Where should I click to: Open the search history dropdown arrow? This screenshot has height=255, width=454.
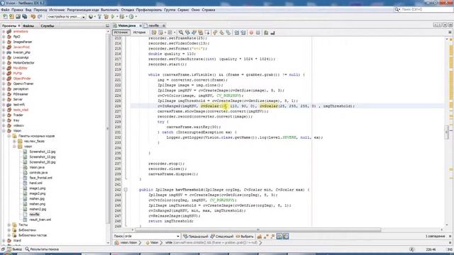click(x=178, y=237)
